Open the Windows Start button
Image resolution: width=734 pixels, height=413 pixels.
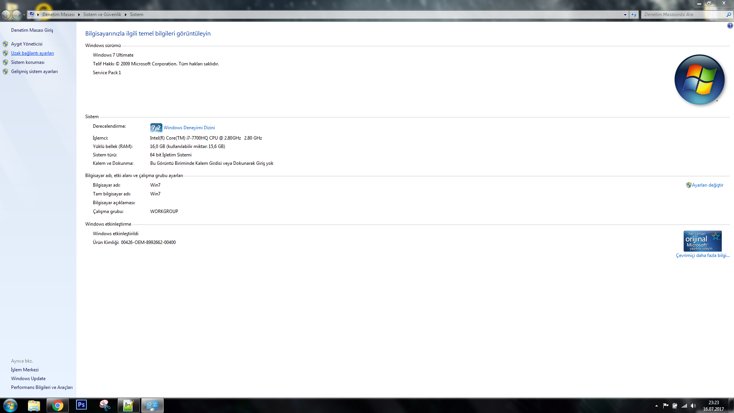click(10, 405)
